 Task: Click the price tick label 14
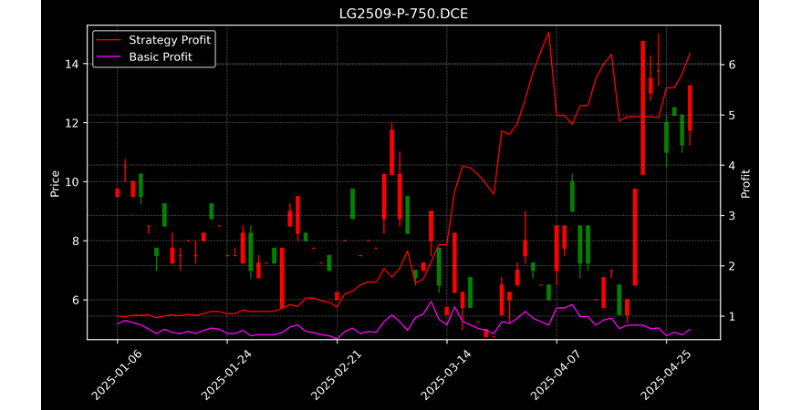[x=72, y=65]
